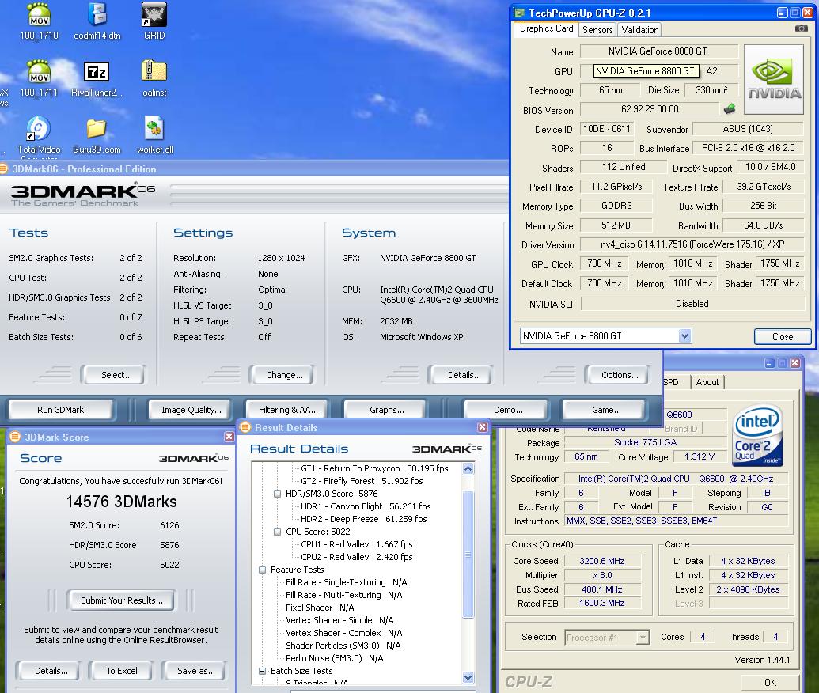This screenshot has width=819, height=693.
Task: Click Submit Your Results button
Action: (121, 600)
